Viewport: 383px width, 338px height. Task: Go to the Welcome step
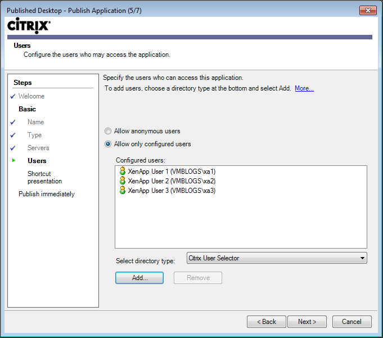point(31,96)
